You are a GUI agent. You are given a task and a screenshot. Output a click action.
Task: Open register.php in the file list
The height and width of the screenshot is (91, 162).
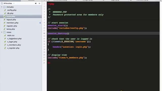[12, 26]
